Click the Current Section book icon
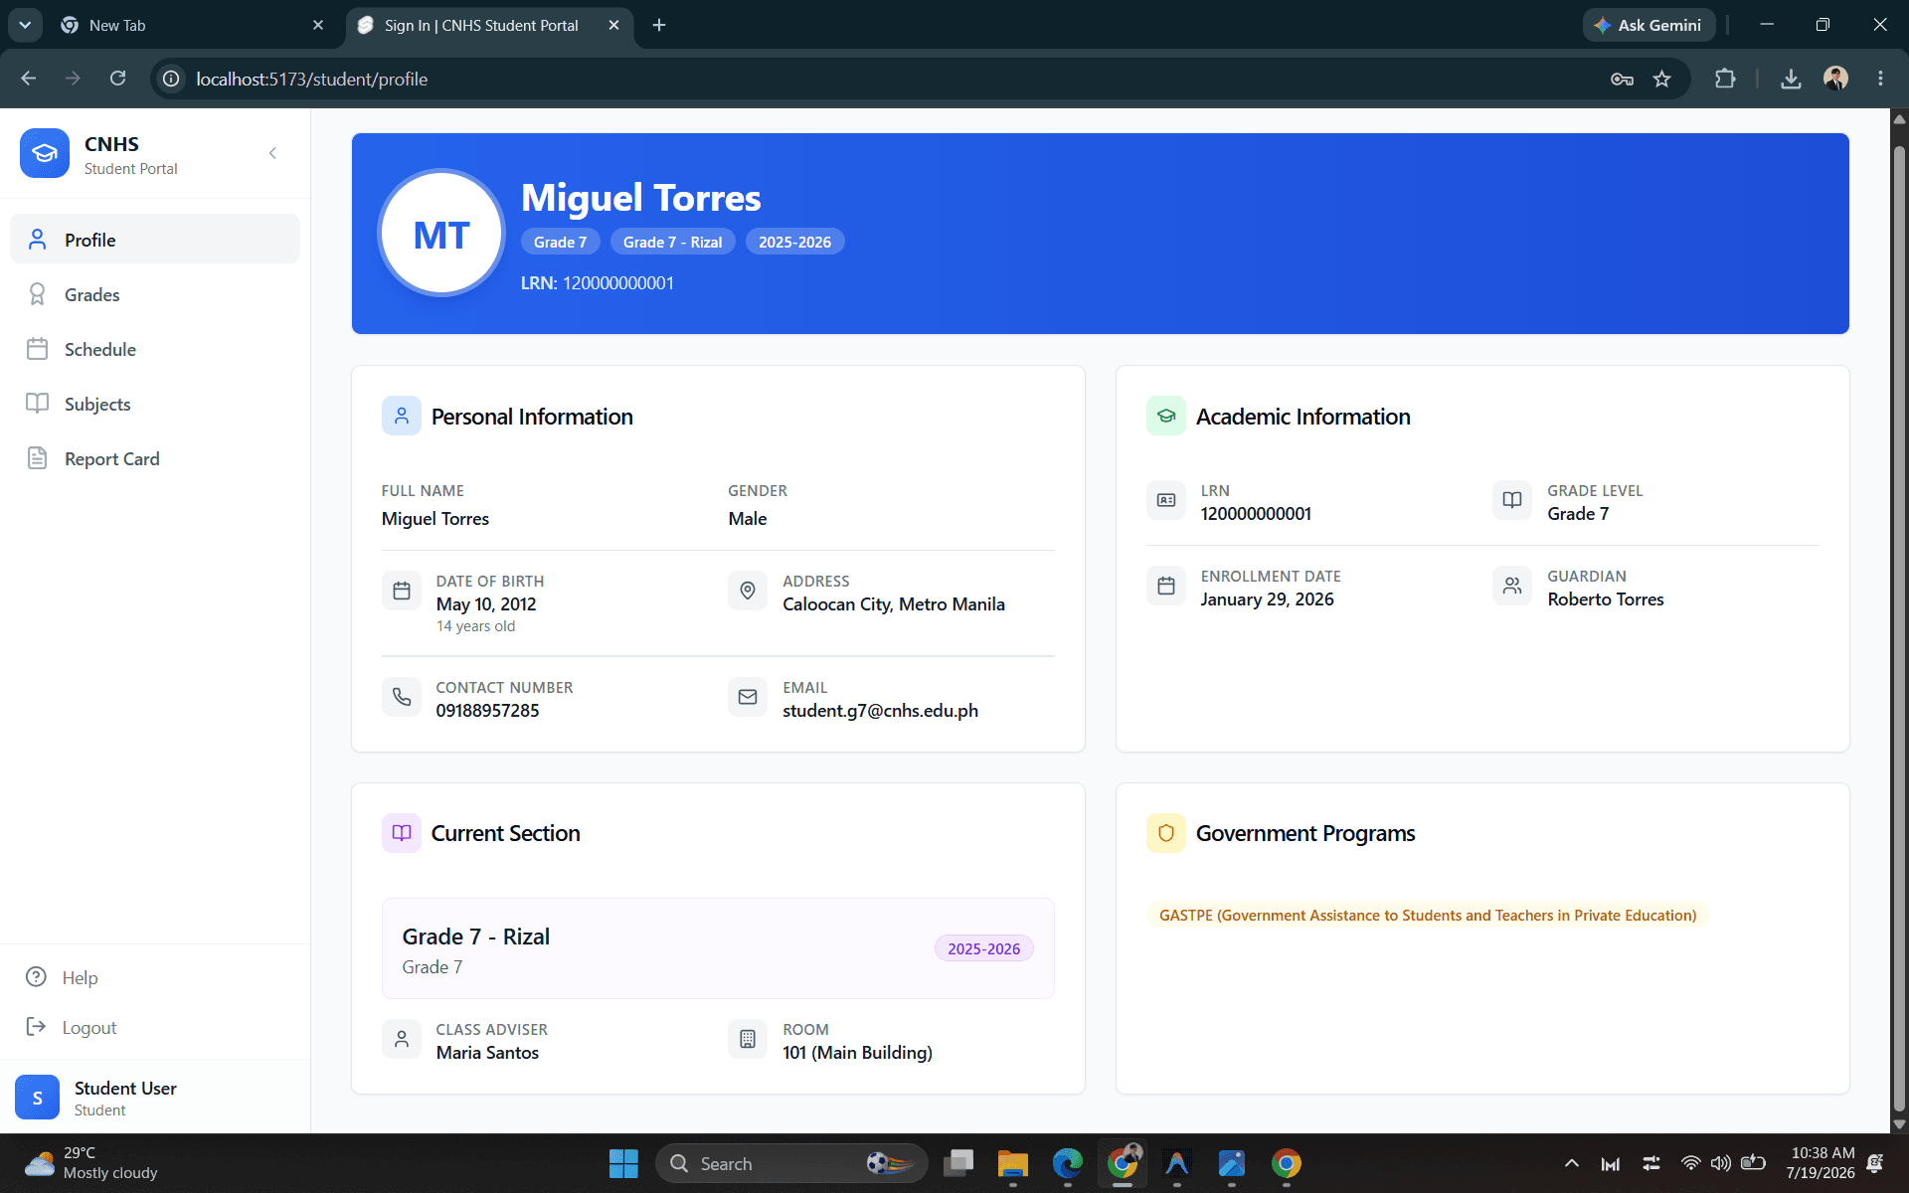The width and height of the screenshot is (1909, 1193). pyautogui.click(x=402, y=833)
